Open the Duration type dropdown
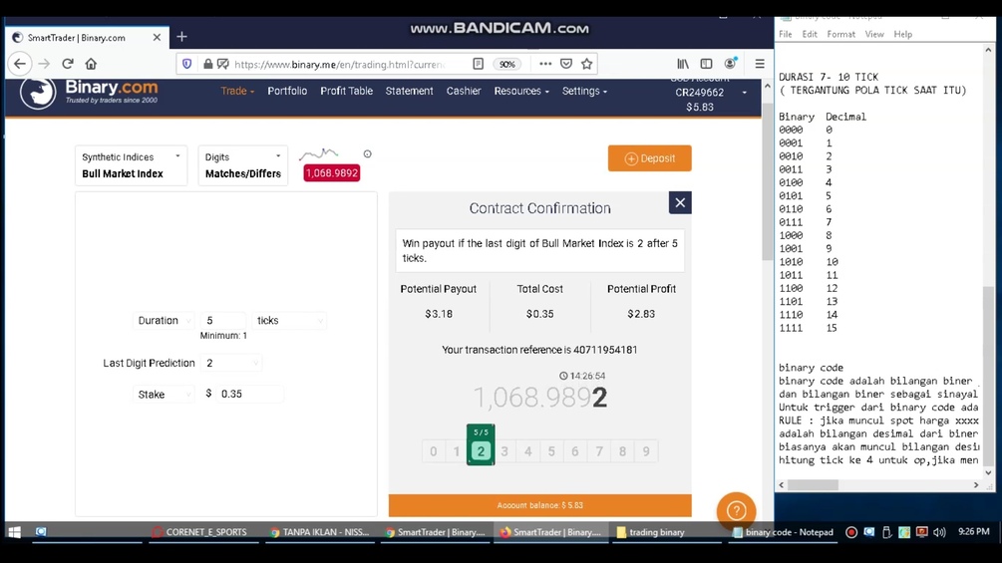This screenshot has width=1002, height=563. click(164, 321)
